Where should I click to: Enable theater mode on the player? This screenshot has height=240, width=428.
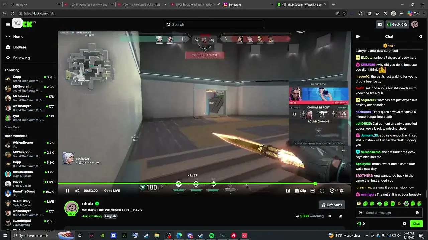[x=312, y=191]
